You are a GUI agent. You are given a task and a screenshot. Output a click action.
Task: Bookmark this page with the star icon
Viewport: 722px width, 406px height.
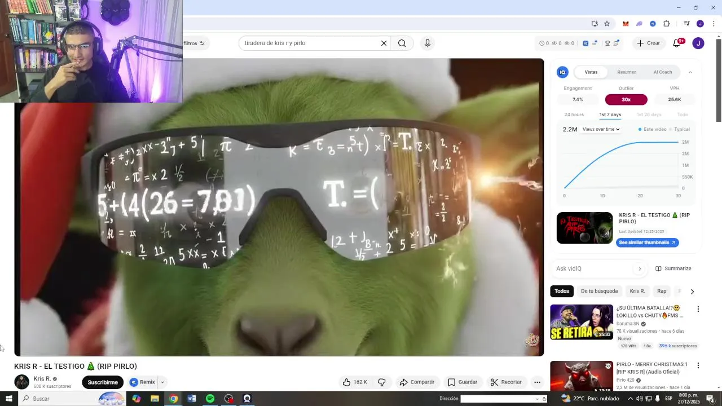point(607,24)
